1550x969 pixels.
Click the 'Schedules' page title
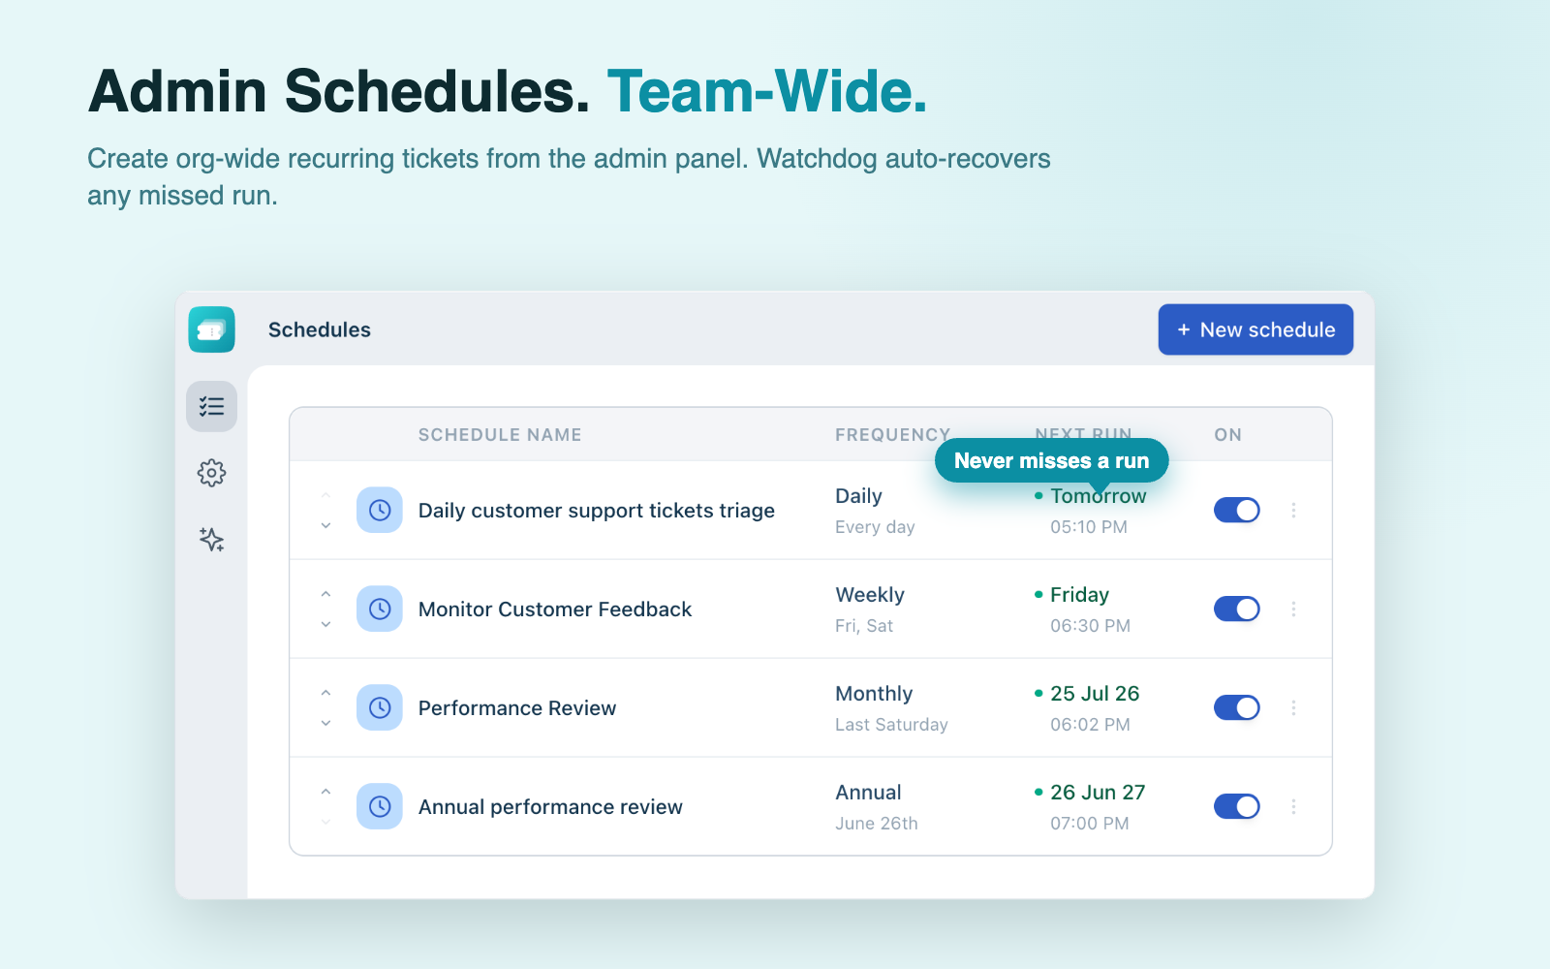coord(320,329)
